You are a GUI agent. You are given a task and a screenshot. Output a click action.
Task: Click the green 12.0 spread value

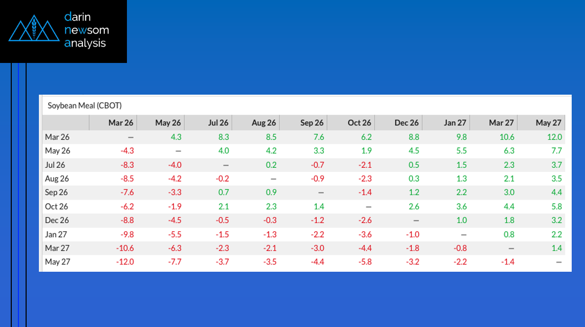tap(555, 137)
